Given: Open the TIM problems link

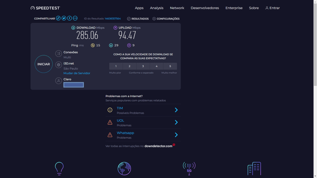Looking at the screenshot, I should tap(120, 108).
